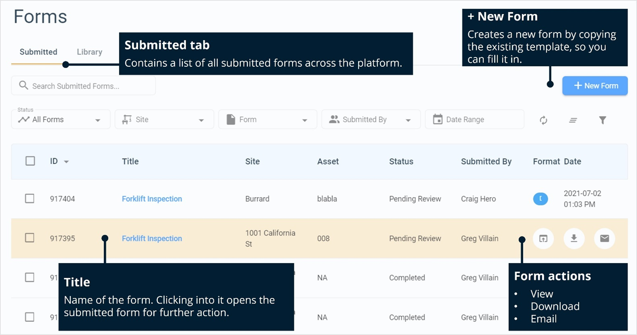The height and width of the screenshot is (335, 637).
Task: Click the refresh icon to reload forms
Action: point(543,120)
